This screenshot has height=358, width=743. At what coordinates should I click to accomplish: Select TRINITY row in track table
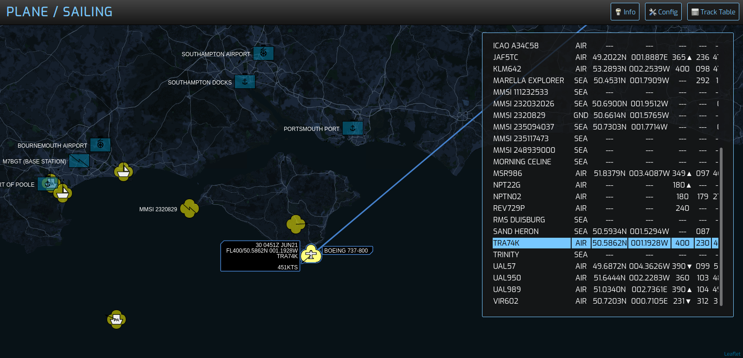(x=606, y=254)
